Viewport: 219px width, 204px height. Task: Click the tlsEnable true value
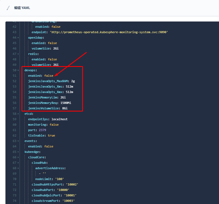coord(51,135)
